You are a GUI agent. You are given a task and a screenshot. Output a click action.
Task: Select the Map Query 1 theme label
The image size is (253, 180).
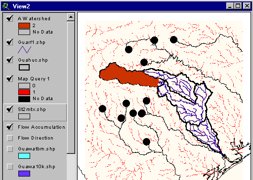[34, 79]
